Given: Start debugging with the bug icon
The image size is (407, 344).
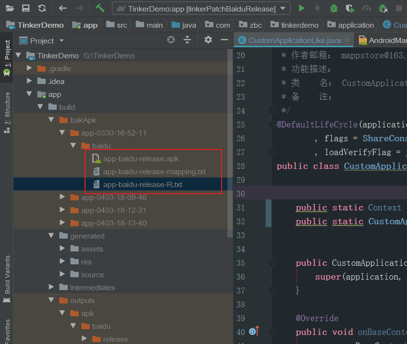Looking at the screenshot, I should point(334,8).
